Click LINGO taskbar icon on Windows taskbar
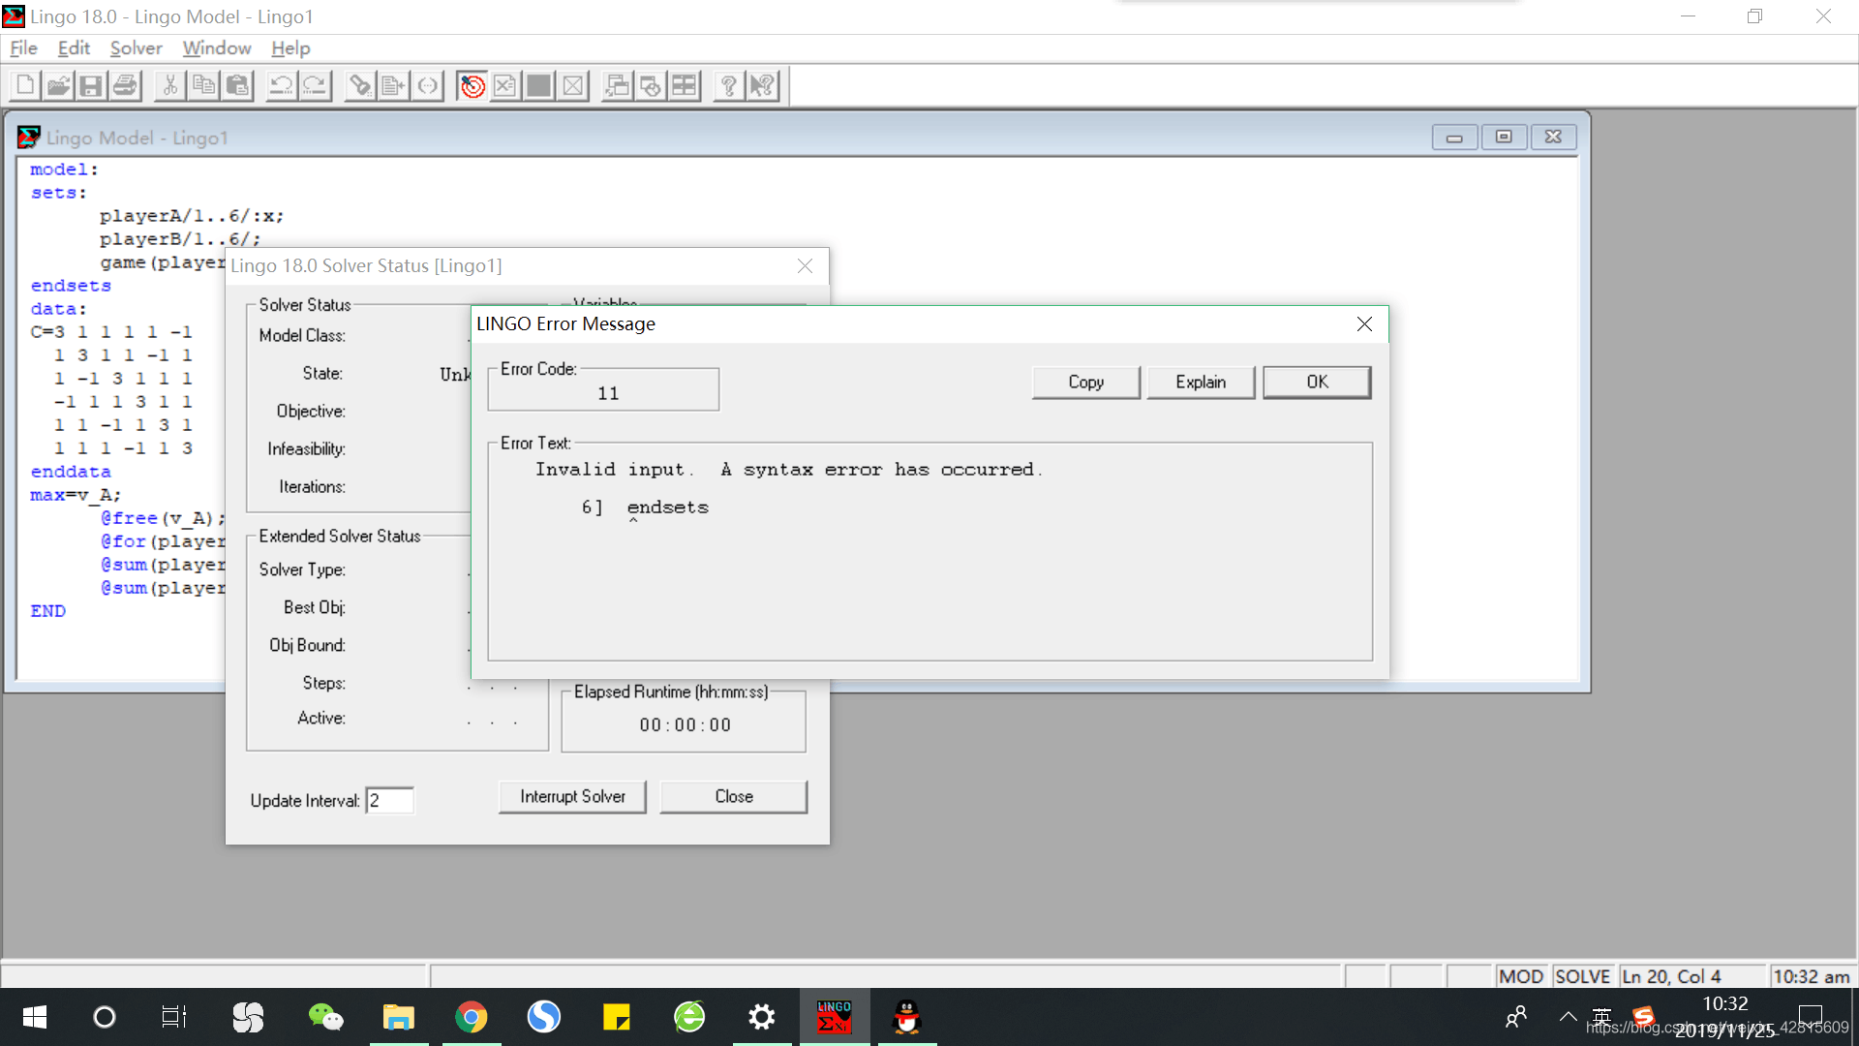 [x=833, y=1015]
